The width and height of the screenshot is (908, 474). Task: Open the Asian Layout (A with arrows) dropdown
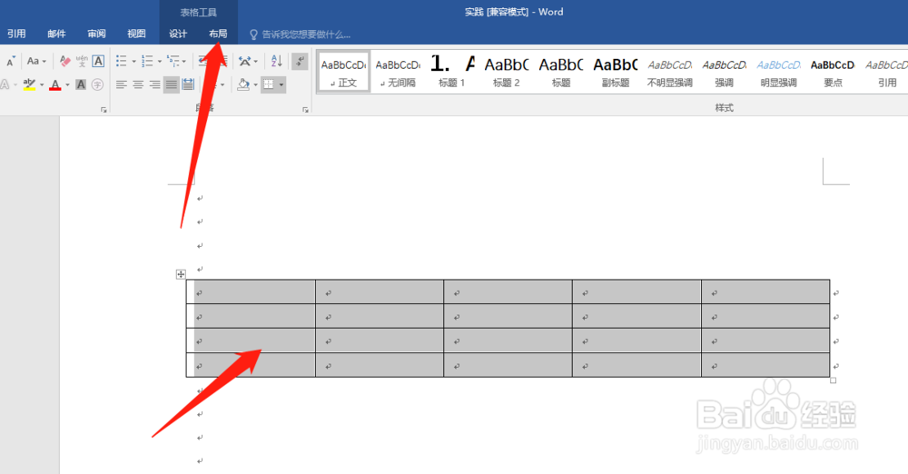248,61
